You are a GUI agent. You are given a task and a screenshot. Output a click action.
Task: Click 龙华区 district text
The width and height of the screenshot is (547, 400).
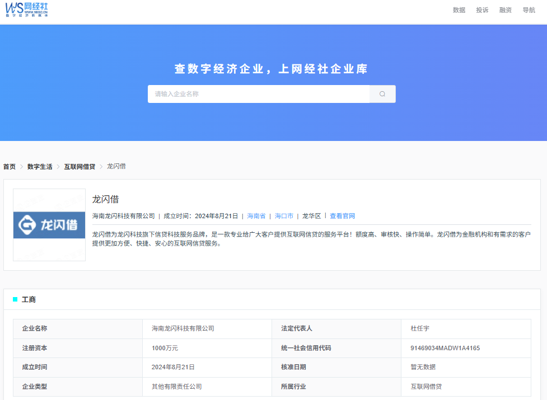[x=311, y=216]
